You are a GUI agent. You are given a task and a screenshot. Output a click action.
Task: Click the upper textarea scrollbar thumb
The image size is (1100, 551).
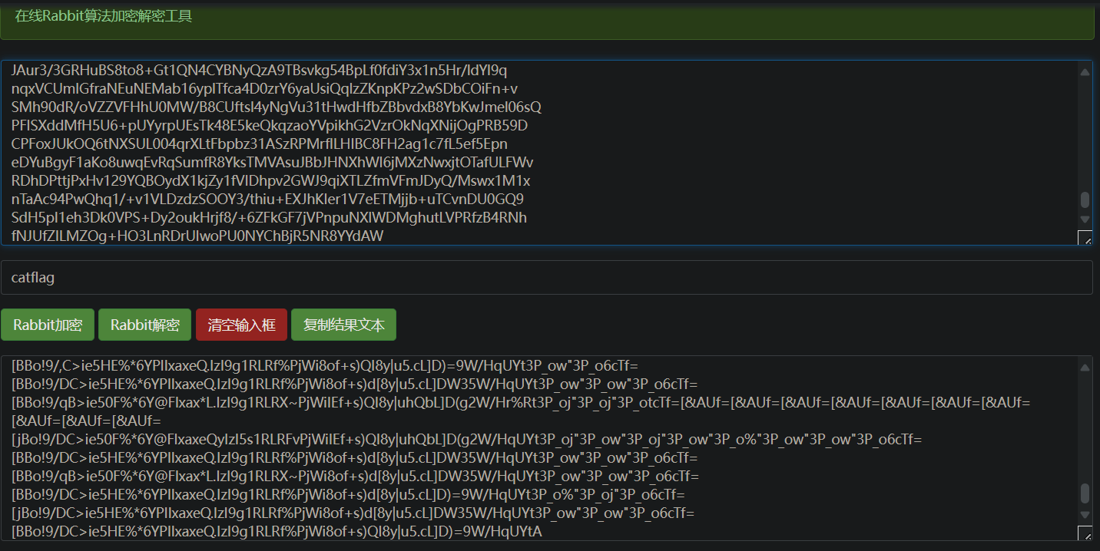pos(1085,200)
